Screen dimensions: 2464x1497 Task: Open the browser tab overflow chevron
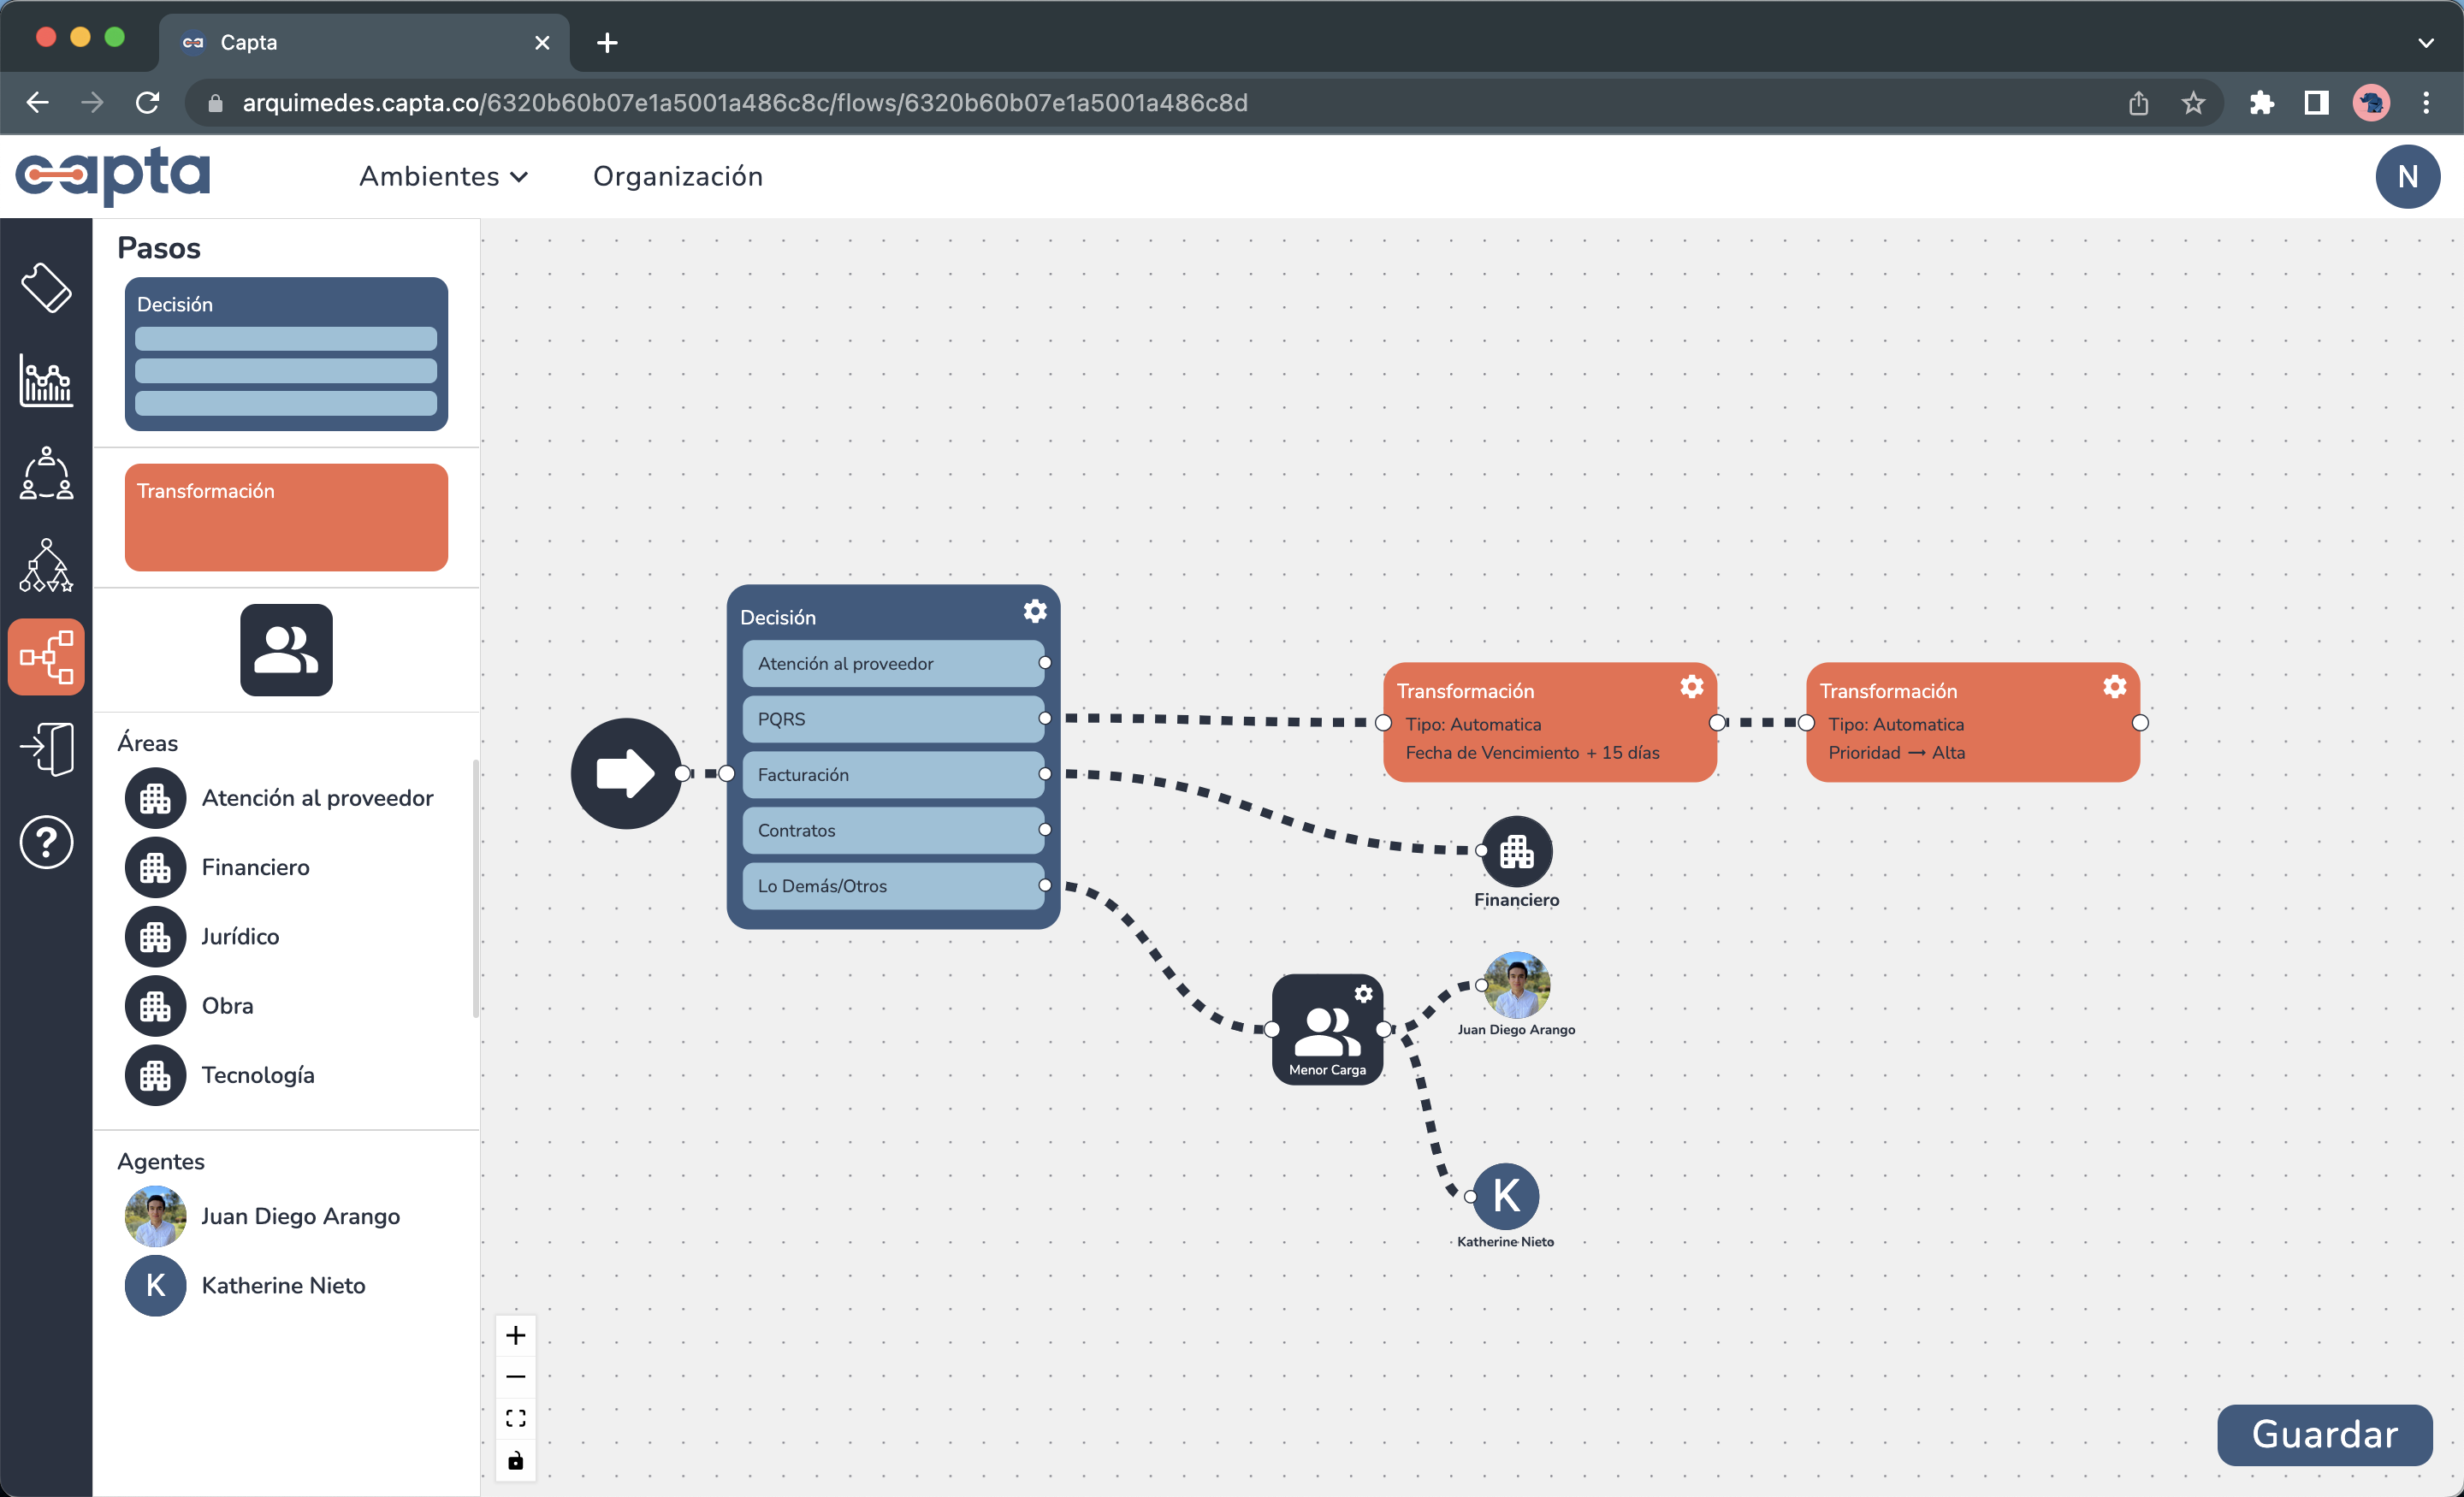click(2426, 42)
